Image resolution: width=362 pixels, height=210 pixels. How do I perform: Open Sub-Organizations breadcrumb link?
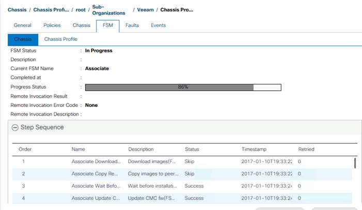click(x=108, y=10)
